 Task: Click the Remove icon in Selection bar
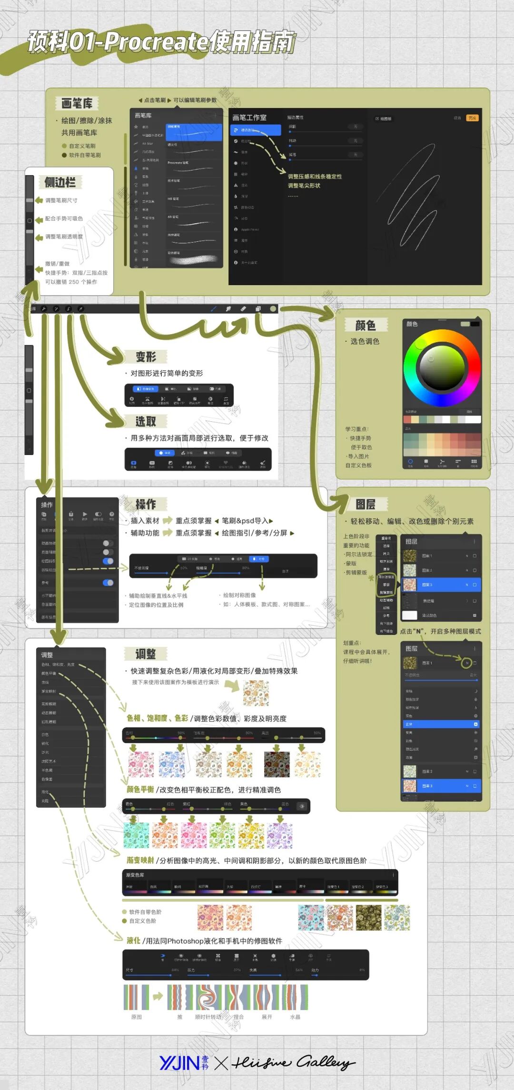pos(152,463)
